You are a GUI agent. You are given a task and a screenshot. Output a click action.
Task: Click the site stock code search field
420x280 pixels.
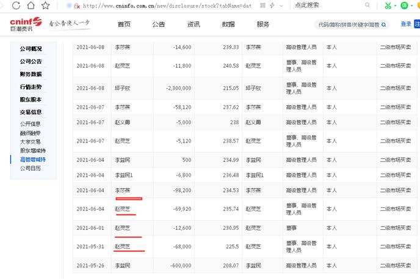coord(349,24)
